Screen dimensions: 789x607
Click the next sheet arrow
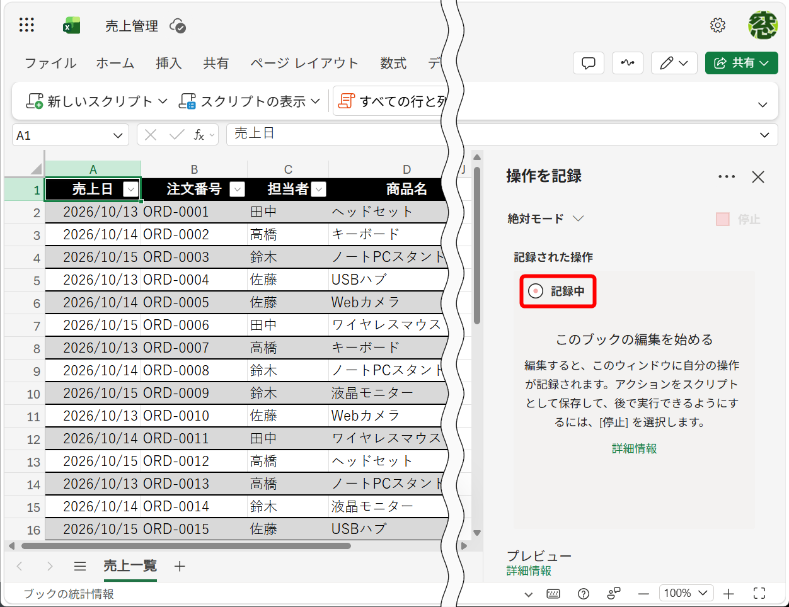click(50, 566)
